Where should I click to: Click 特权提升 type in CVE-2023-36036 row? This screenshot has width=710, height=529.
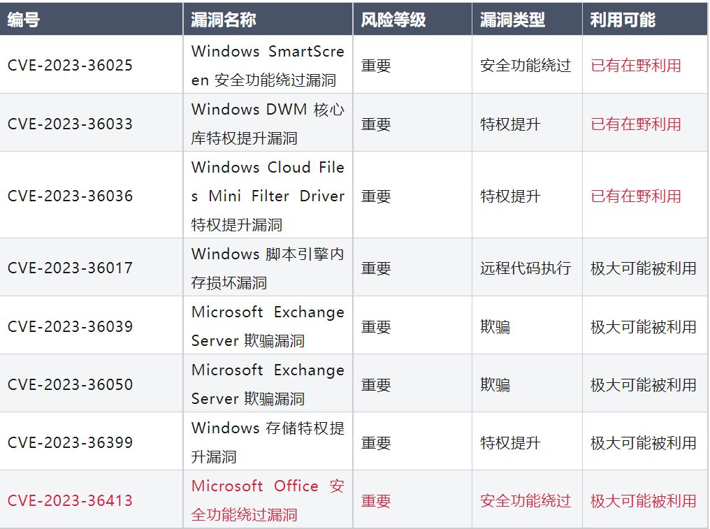click(510, 196)
